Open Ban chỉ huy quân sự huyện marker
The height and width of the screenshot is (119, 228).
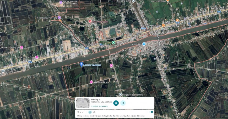click(x=61, y=2)
